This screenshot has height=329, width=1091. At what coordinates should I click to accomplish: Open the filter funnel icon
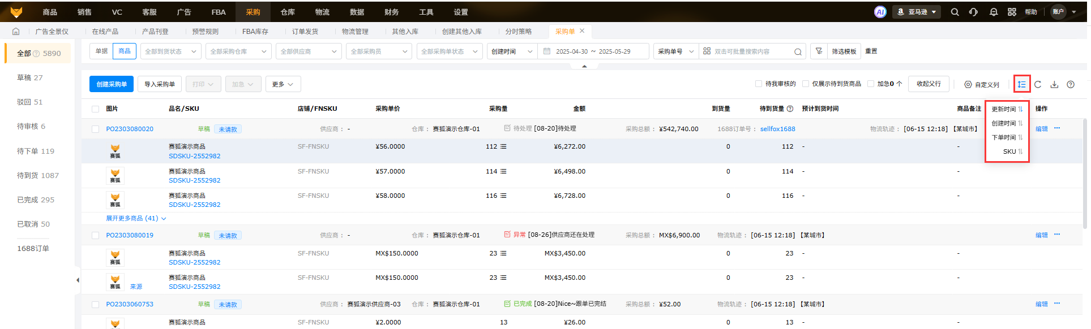point(819,51)
